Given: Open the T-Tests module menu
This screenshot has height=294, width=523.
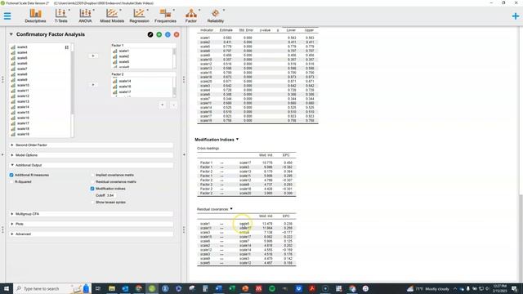Looking at the screenshot, I should (61, 16).
